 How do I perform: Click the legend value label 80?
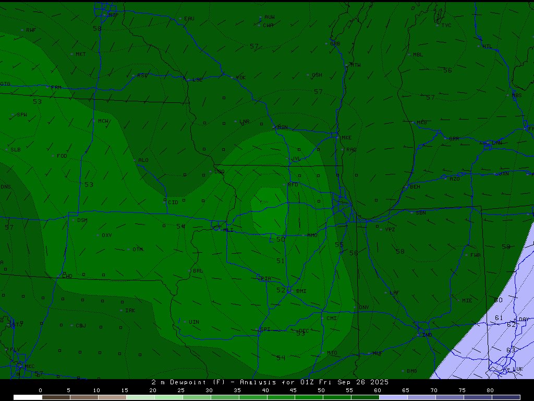pyautogui.click(x=490, y=391)
